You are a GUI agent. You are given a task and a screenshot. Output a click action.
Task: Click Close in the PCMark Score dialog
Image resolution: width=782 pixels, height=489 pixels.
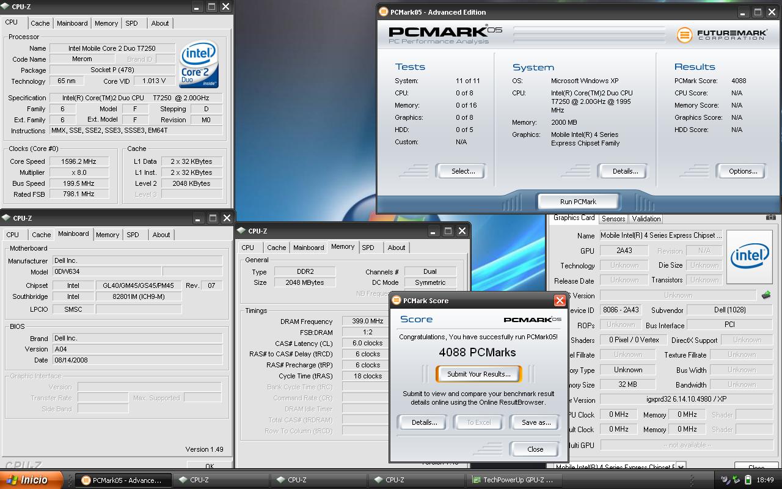pyautogui.click(x=535, y=449)
